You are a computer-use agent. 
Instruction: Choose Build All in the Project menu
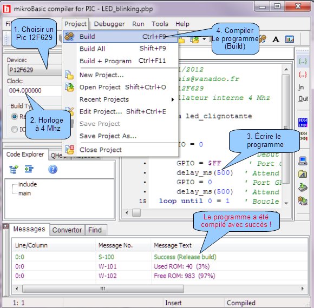click(120, 49)
